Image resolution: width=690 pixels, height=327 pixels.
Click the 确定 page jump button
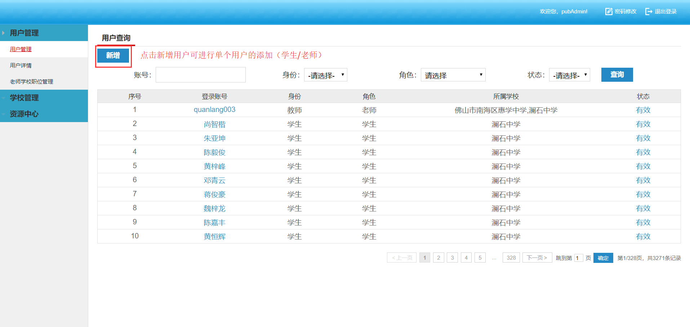point(603,258)
